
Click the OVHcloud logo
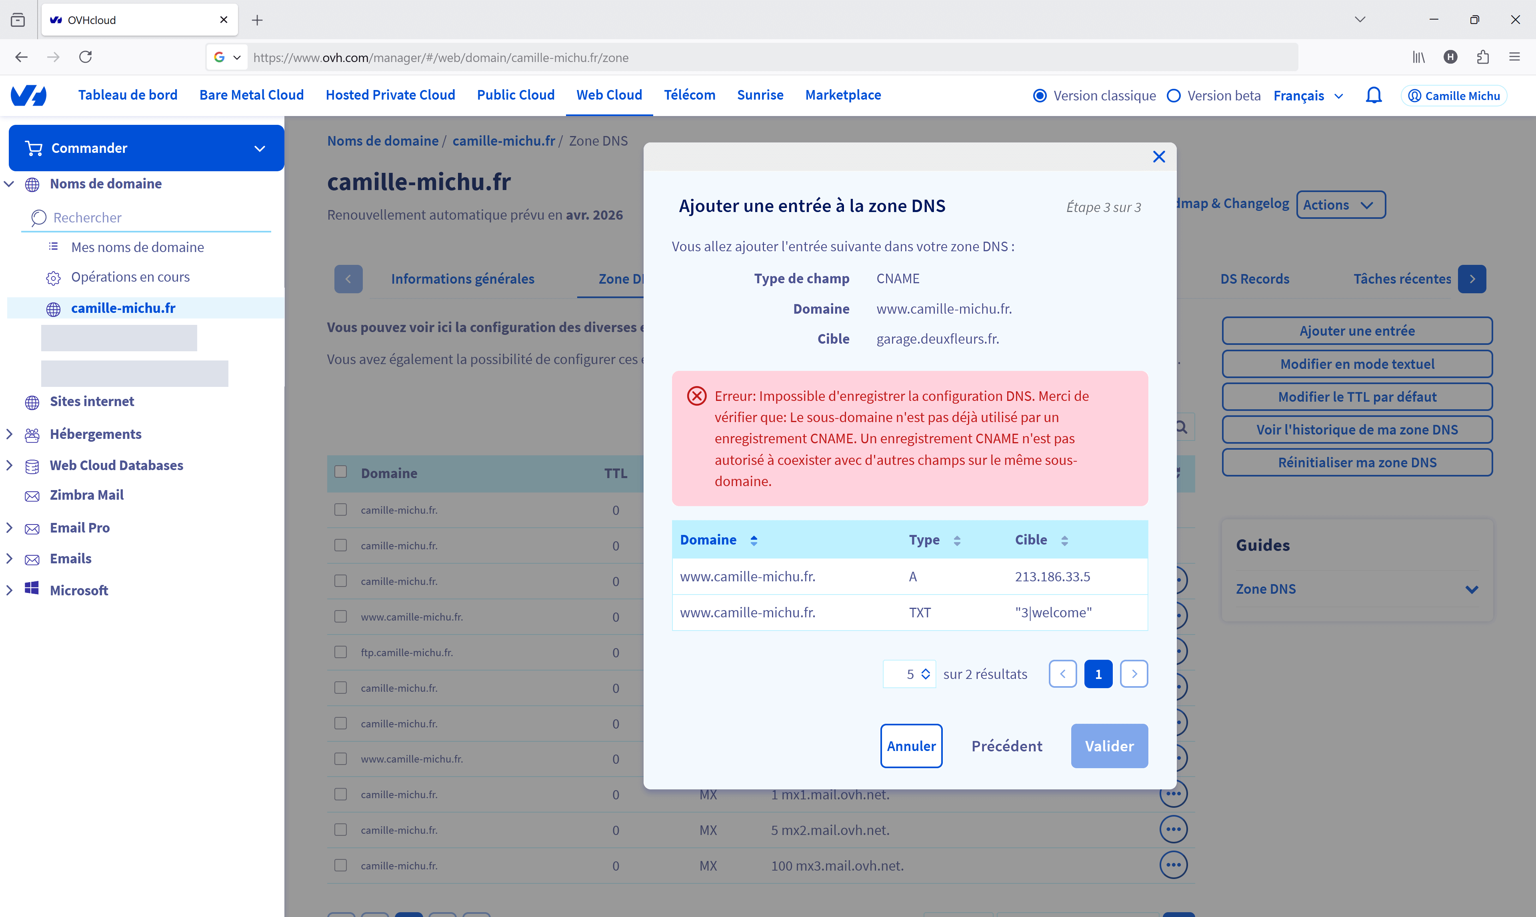click(x=29, y=96)
